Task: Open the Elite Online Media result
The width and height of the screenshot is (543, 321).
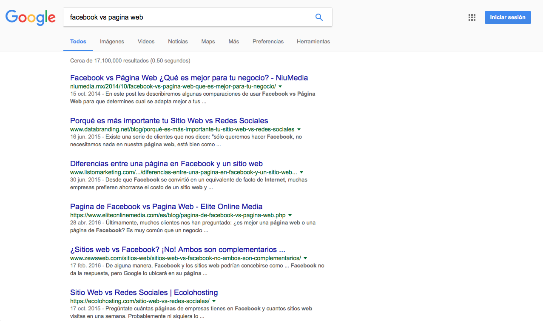Action: coord(166,207)
